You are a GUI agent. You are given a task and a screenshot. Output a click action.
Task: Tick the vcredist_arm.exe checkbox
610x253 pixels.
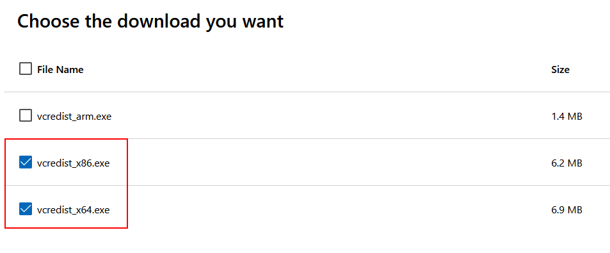tap(26, 115)
